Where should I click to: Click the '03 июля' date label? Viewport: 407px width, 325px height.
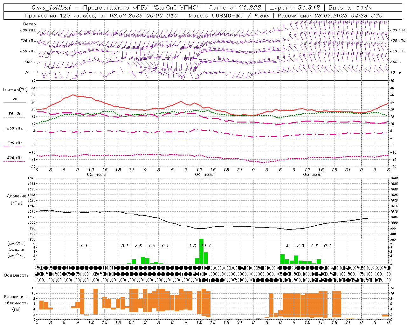click(x=97, y=175)
